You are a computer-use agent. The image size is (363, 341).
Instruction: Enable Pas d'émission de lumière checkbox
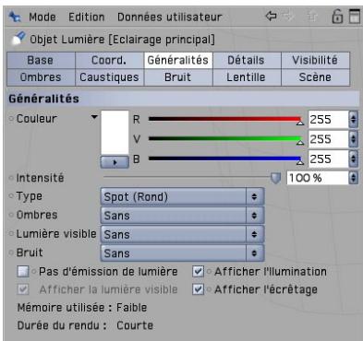pos(23,272)
